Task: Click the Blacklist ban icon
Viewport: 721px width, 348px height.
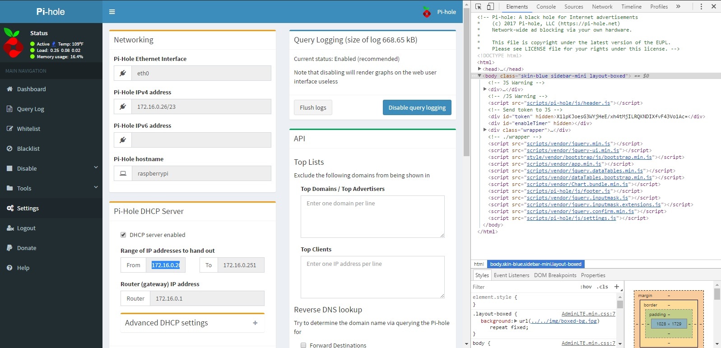Action: pyautogui.click(x=9, y=148)
